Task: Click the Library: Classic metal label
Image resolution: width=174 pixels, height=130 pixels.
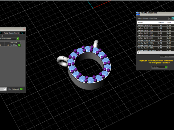Action: click(148, 18)
